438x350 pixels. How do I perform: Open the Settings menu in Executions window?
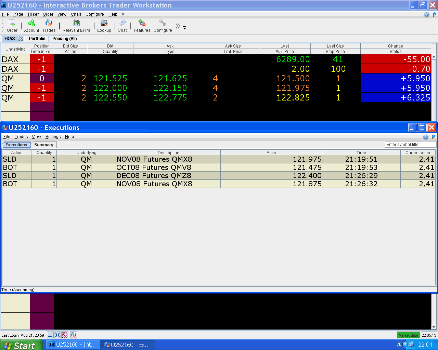pos(53,137)
